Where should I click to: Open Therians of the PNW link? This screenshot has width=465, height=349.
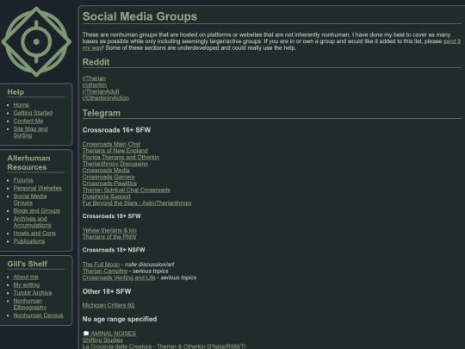click(x=109, y=237)
